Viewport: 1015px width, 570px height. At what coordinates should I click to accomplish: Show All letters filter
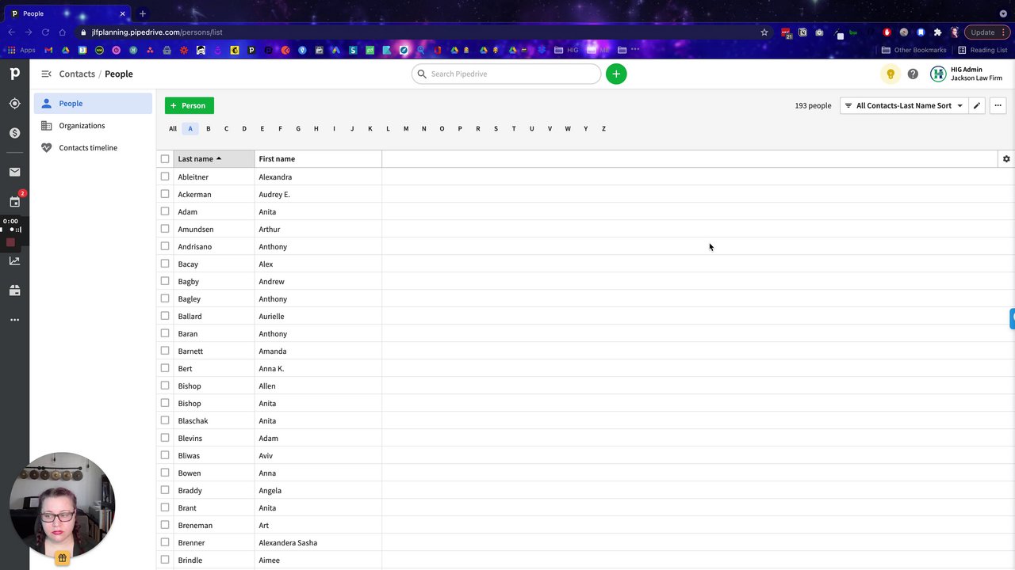click(173, 128)
